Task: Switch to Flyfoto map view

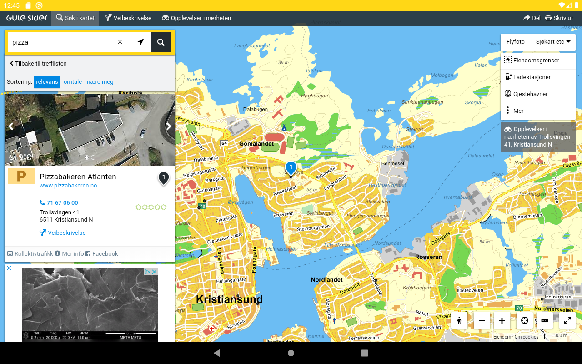Action: click(516, 42)
